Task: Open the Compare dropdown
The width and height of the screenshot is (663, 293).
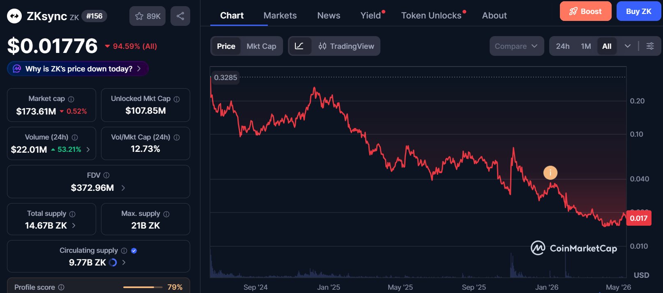Action: pos(517,46)
